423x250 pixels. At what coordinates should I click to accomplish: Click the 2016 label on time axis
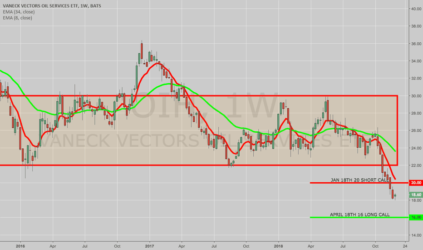[x=20, y=246]
